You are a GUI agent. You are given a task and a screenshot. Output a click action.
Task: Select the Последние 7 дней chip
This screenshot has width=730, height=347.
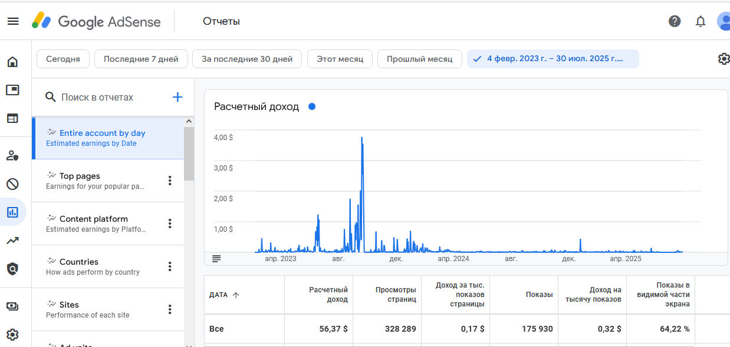tap(141, 59)
